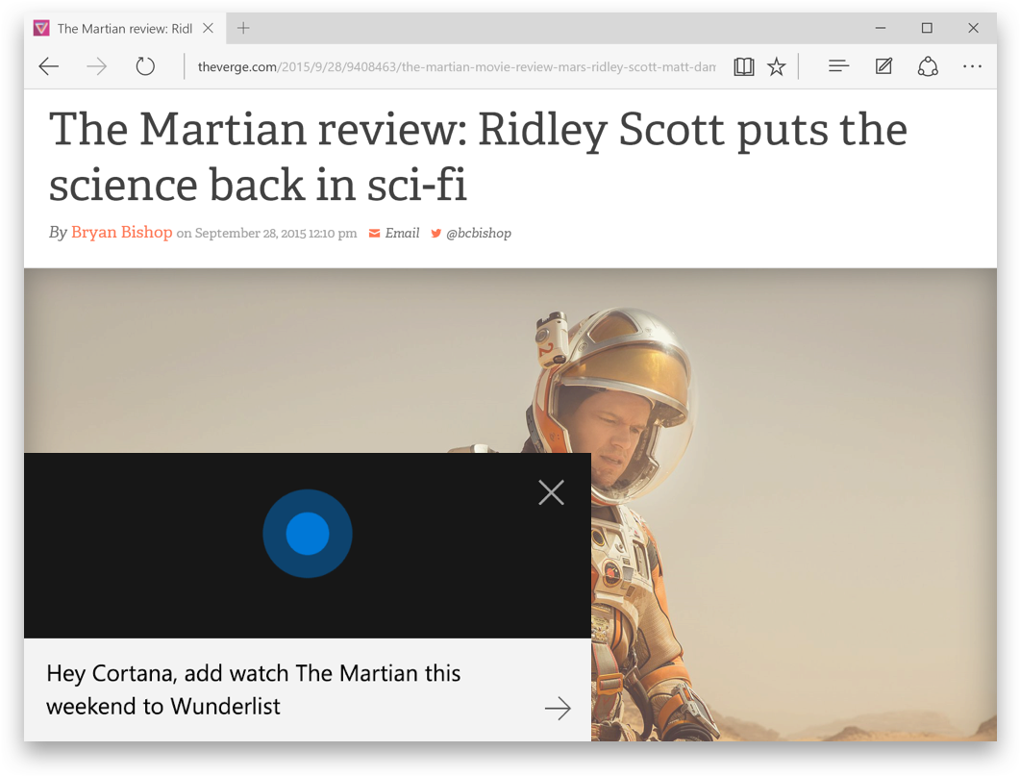Open a new tab with plus button
The width and height of the screenshot is (1020, 776).
(x=243, y=28)
